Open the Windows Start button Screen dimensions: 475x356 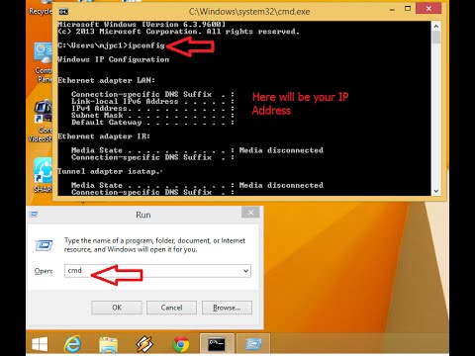[x=40, y=344]
